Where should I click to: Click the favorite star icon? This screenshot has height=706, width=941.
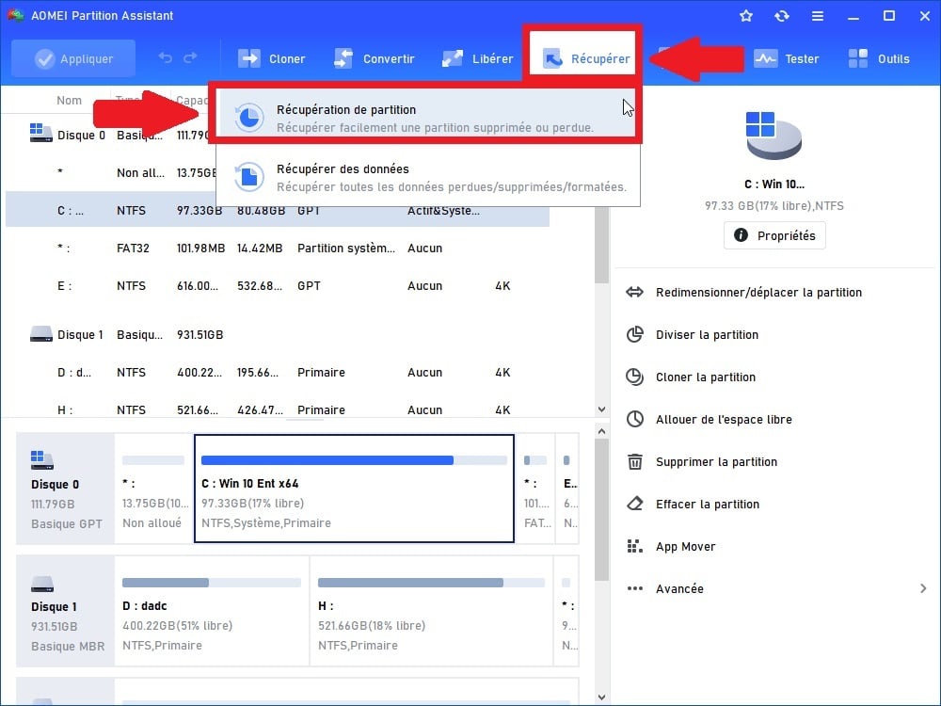click(746, 16)
